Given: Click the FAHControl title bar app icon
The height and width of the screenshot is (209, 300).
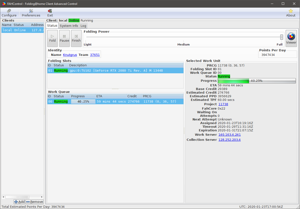Looking at the screenshot, I should [x=4, y=4].
